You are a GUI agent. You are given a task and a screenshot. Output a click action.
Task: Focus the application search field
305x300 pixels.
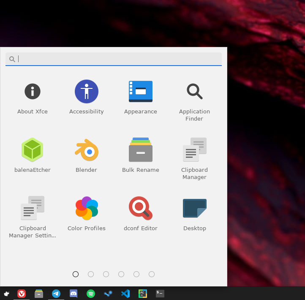point(114,59)
